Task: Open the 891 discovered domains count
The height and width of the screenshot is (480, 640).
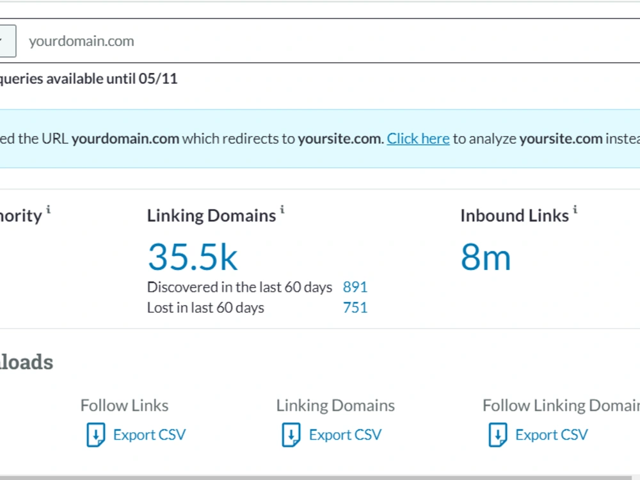Action: click(355, 287)
